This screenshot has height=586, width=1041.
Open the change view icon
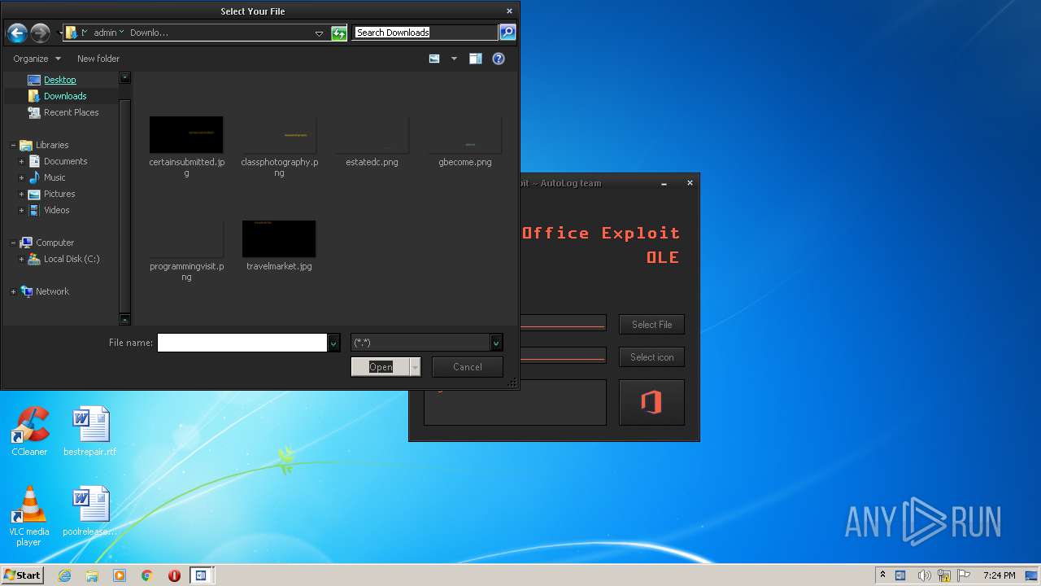tap(435, 59)
